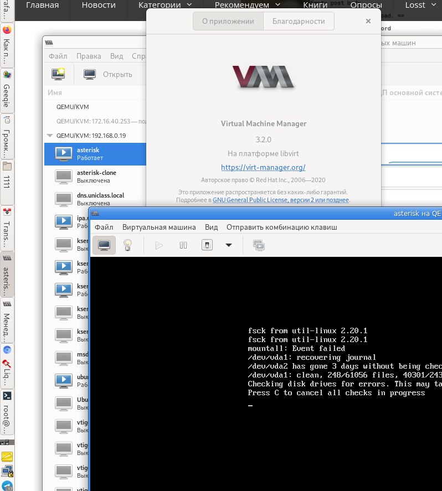
Task: Click the Virtual Machine Manager version 3.2.0 text
Action: pos(264,139)
